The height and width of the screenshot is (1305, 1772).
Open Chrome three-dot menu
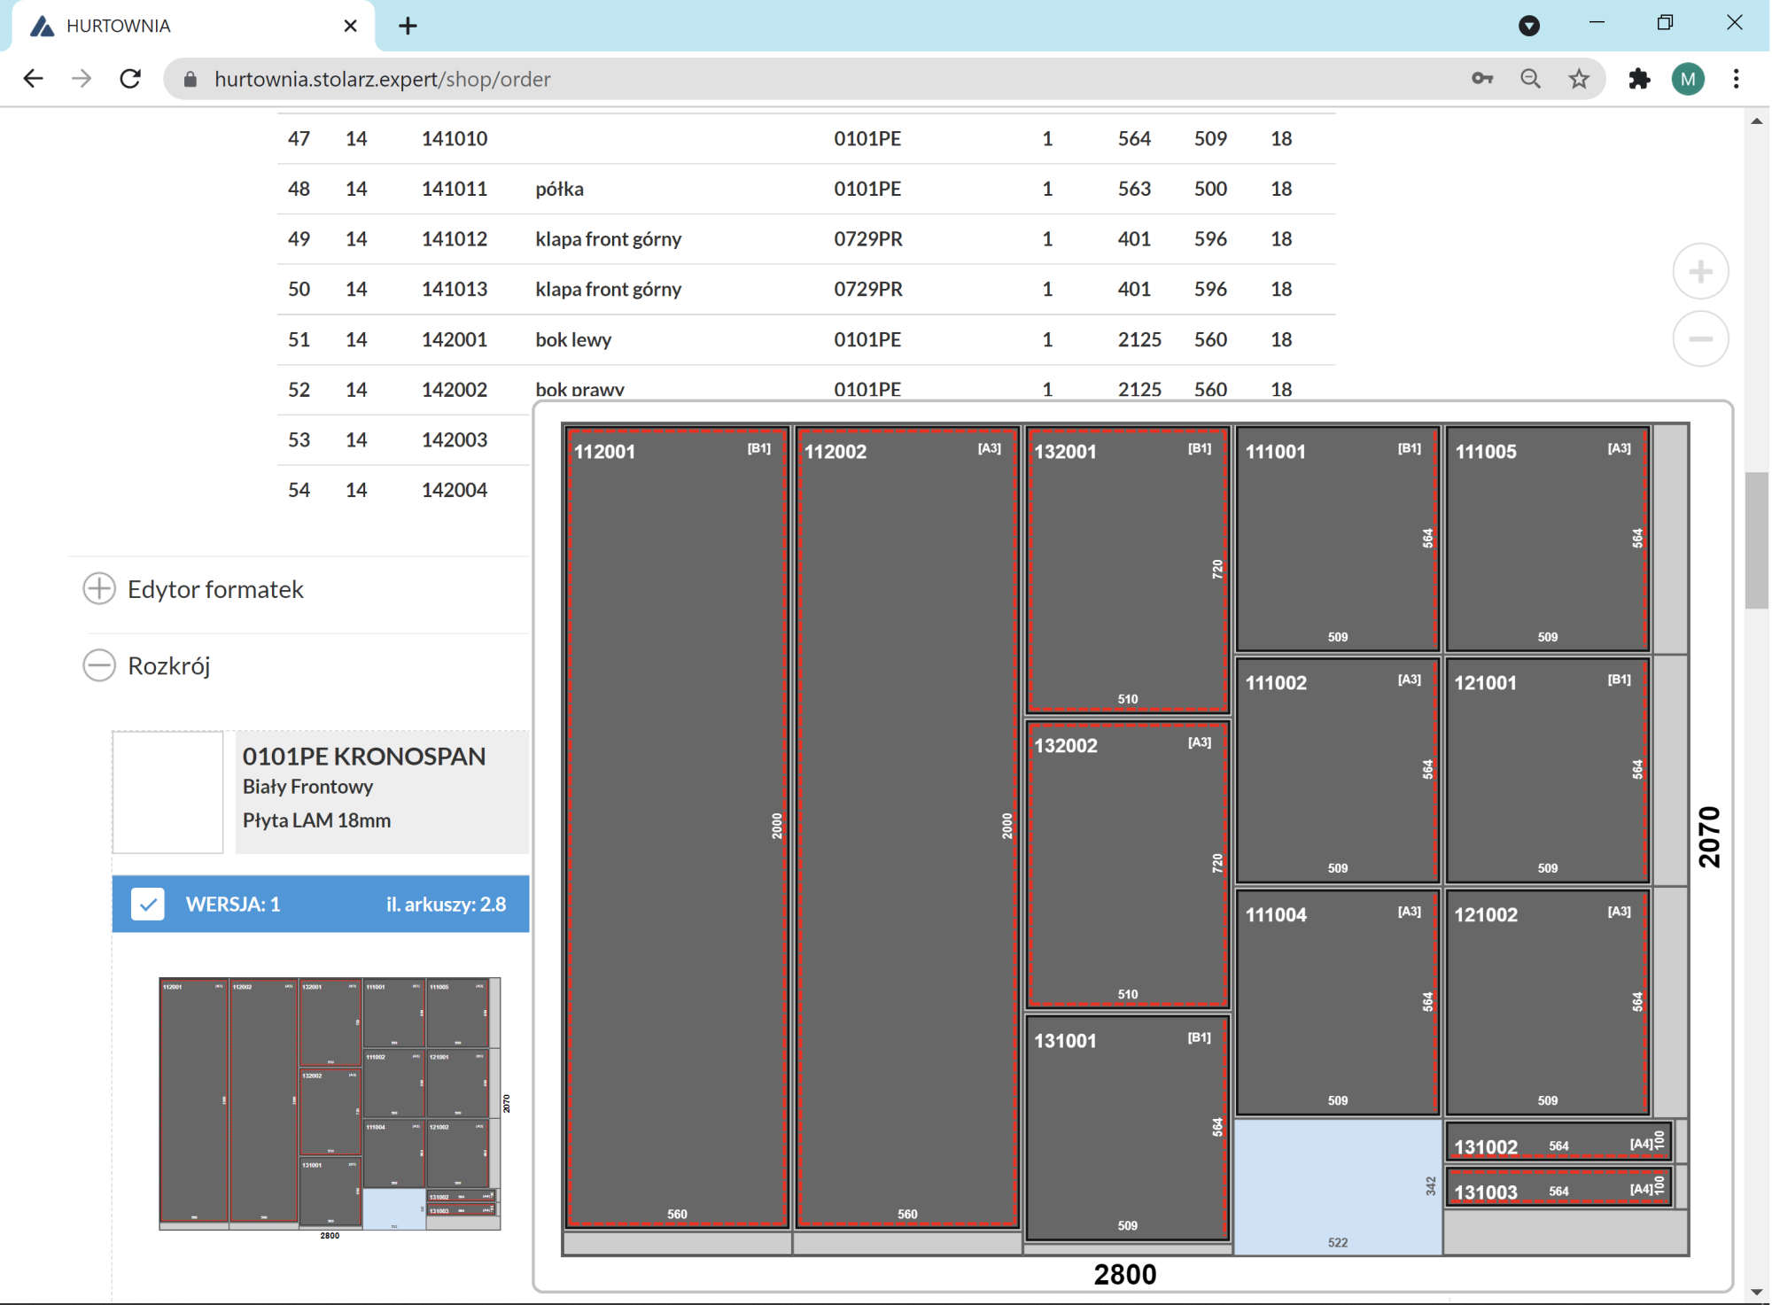tap(1735, 79)
